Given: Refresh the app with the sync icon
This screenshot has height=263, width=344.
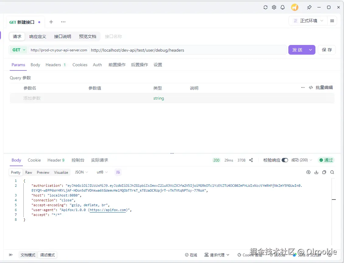Looking at the screenshot, I should click(265, 7).
